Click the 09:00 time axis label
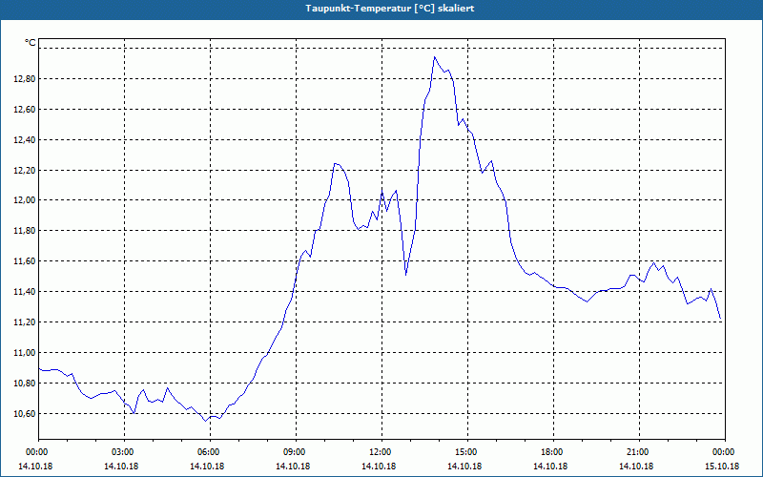This screenshot has height=477, width=763. point(296,452)
